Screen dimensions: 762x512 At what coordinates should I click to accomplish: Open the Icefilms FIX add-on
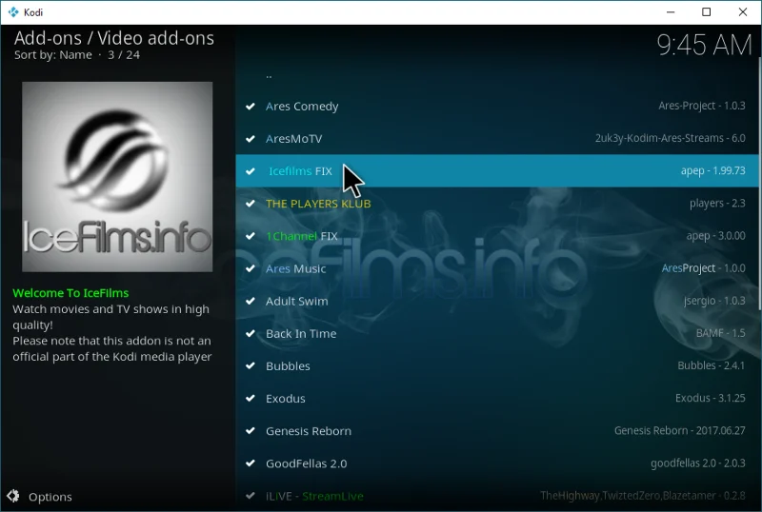tap(497, 171)
